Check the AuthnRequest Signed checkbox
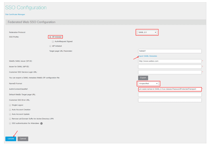Screen dimensions: 210x147 pyautogui.click(x=53, y=42)
